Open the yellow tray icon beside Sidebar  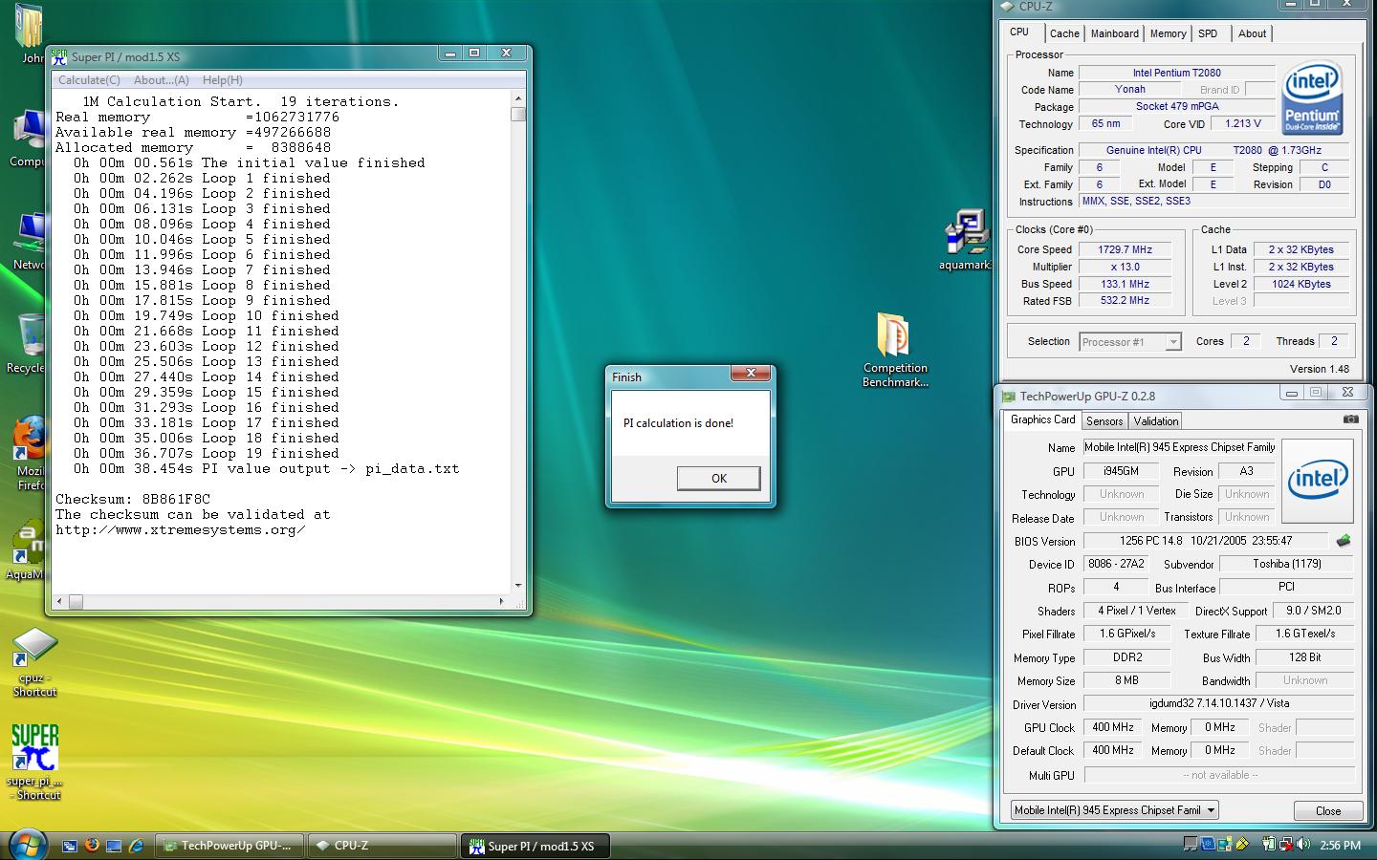click(1242, 844)
